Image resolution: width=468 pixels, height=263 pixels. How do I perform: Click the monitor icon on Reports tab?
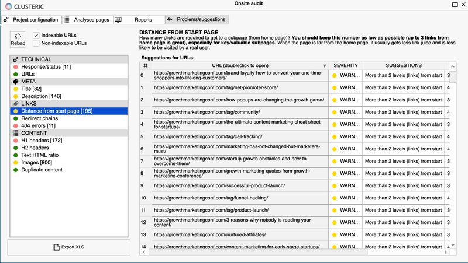click(118, 20)
